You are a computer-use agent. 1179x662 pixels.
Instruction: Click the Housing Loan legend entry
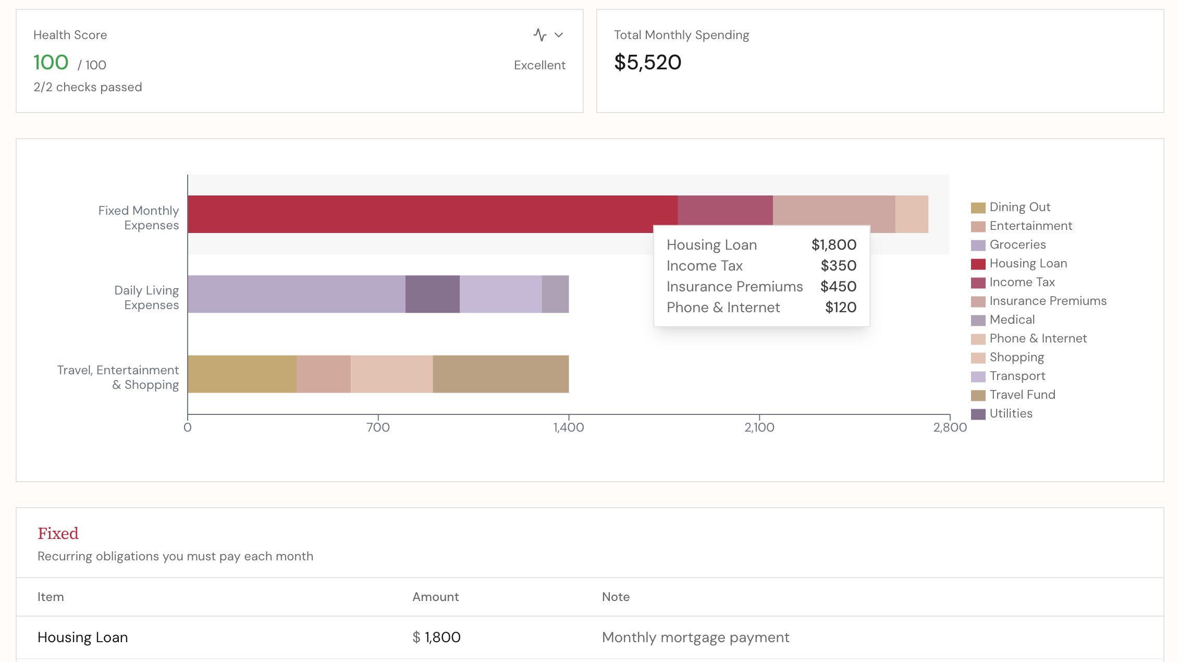[1028, 263]
